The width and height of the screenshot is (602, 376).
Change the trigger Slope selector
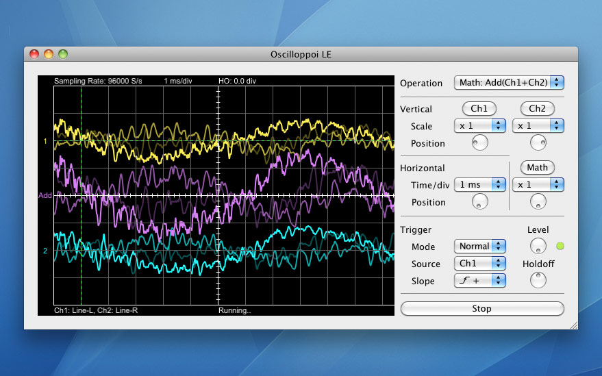pos(479,280)
